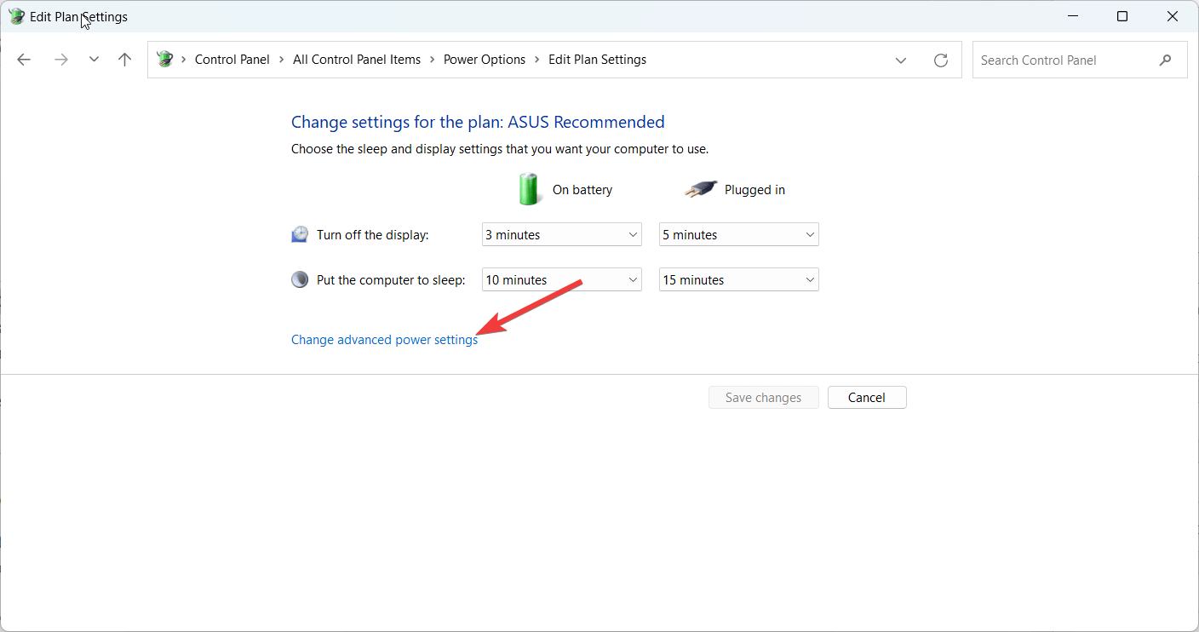Click the search magnifier icon

click(1166, 60)
